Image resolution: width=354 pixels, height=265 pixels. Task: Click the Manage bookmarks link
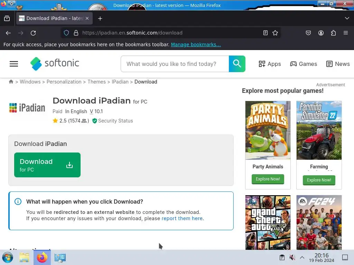196,45
